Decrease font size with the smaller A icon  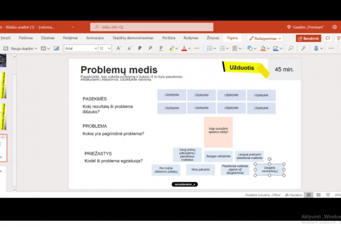tap(130, 48)
